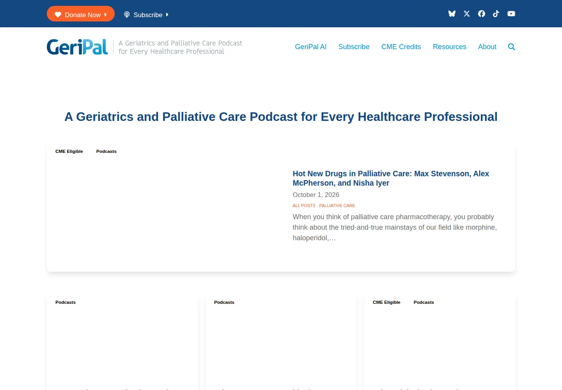Open the YouTube channel icon
562x390 pixels.
click(x=511, y=14)
